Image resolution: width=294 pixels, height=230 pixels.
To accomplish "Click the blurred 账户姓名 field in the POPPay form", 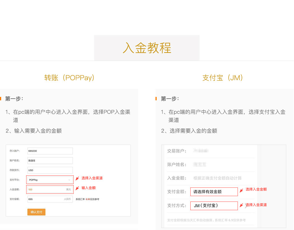I will pyautogui.click(x=50, y=160).
